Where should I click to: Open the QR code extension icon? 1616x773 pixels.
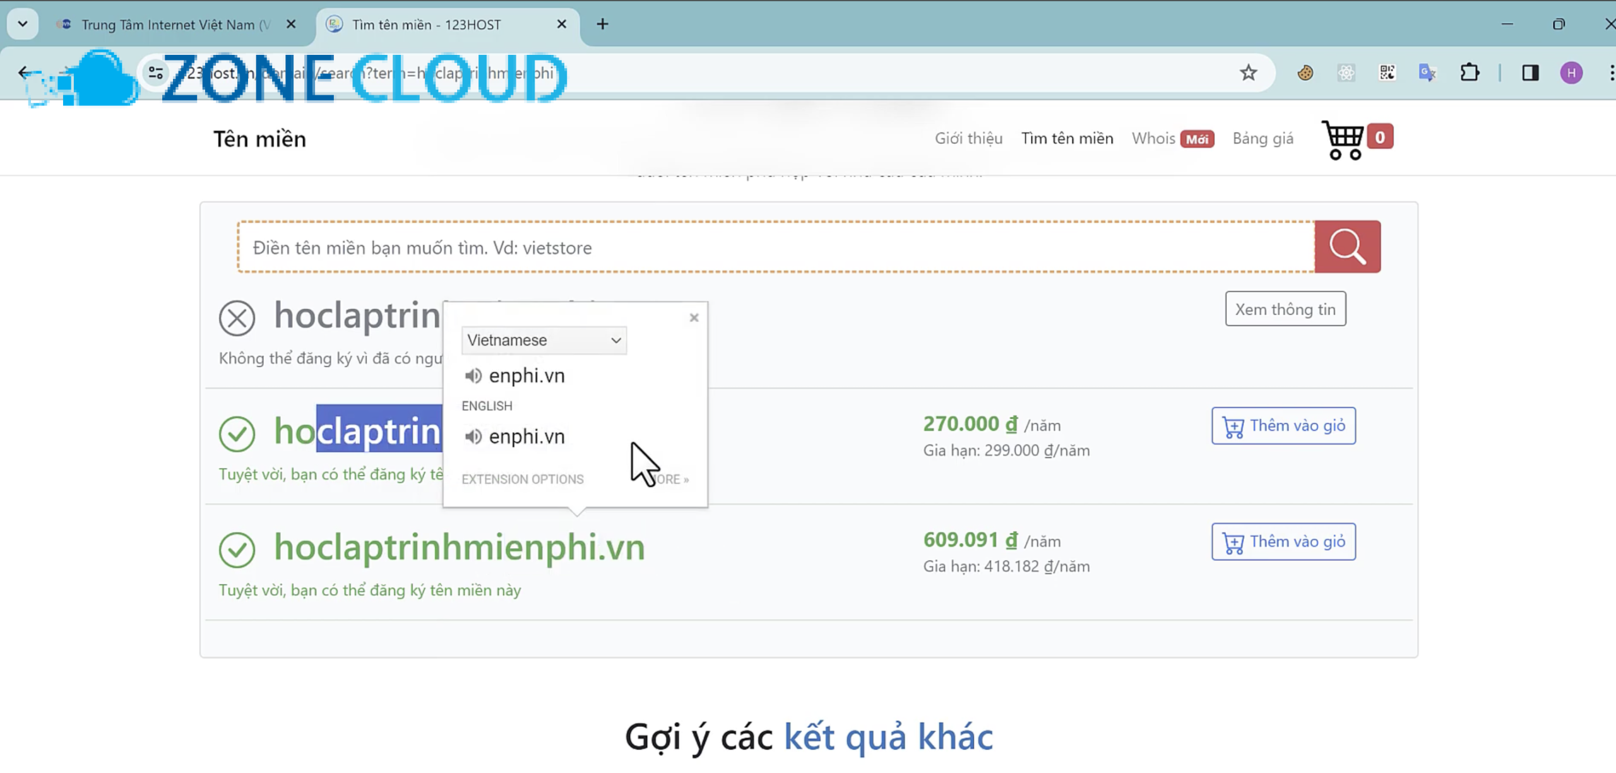click(1387, 73)
